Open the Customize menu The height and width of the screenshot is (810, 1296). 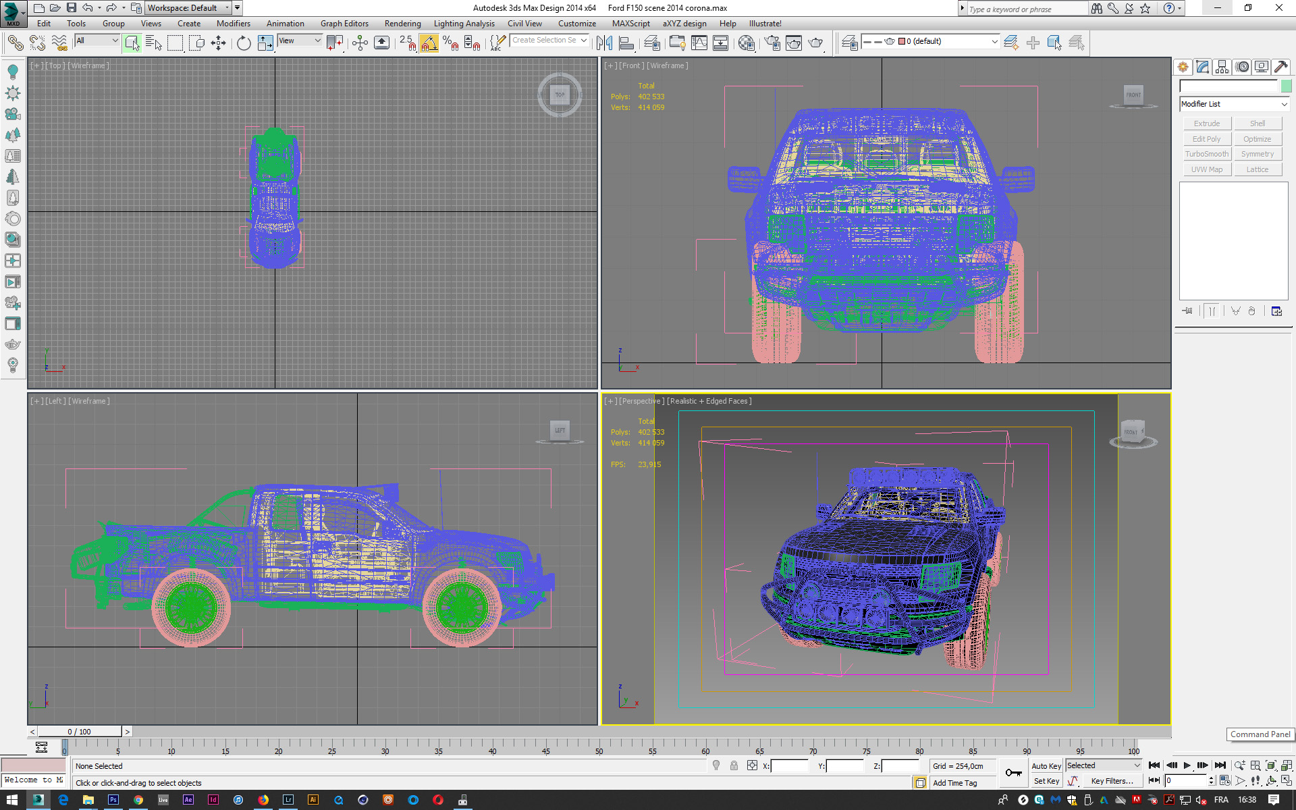(x=577, y=24)
